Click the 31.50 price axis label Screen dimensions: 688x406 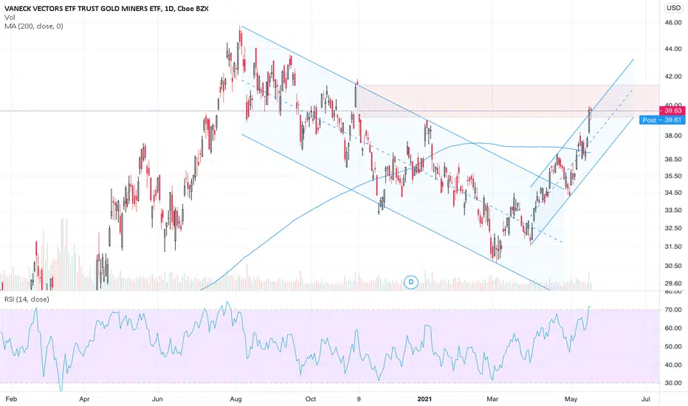click(673, 247)
